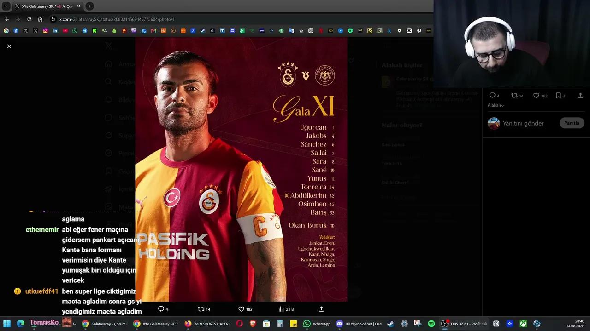
Task: Open Sticky Notes from the taskbar
Action: (293, 324)
